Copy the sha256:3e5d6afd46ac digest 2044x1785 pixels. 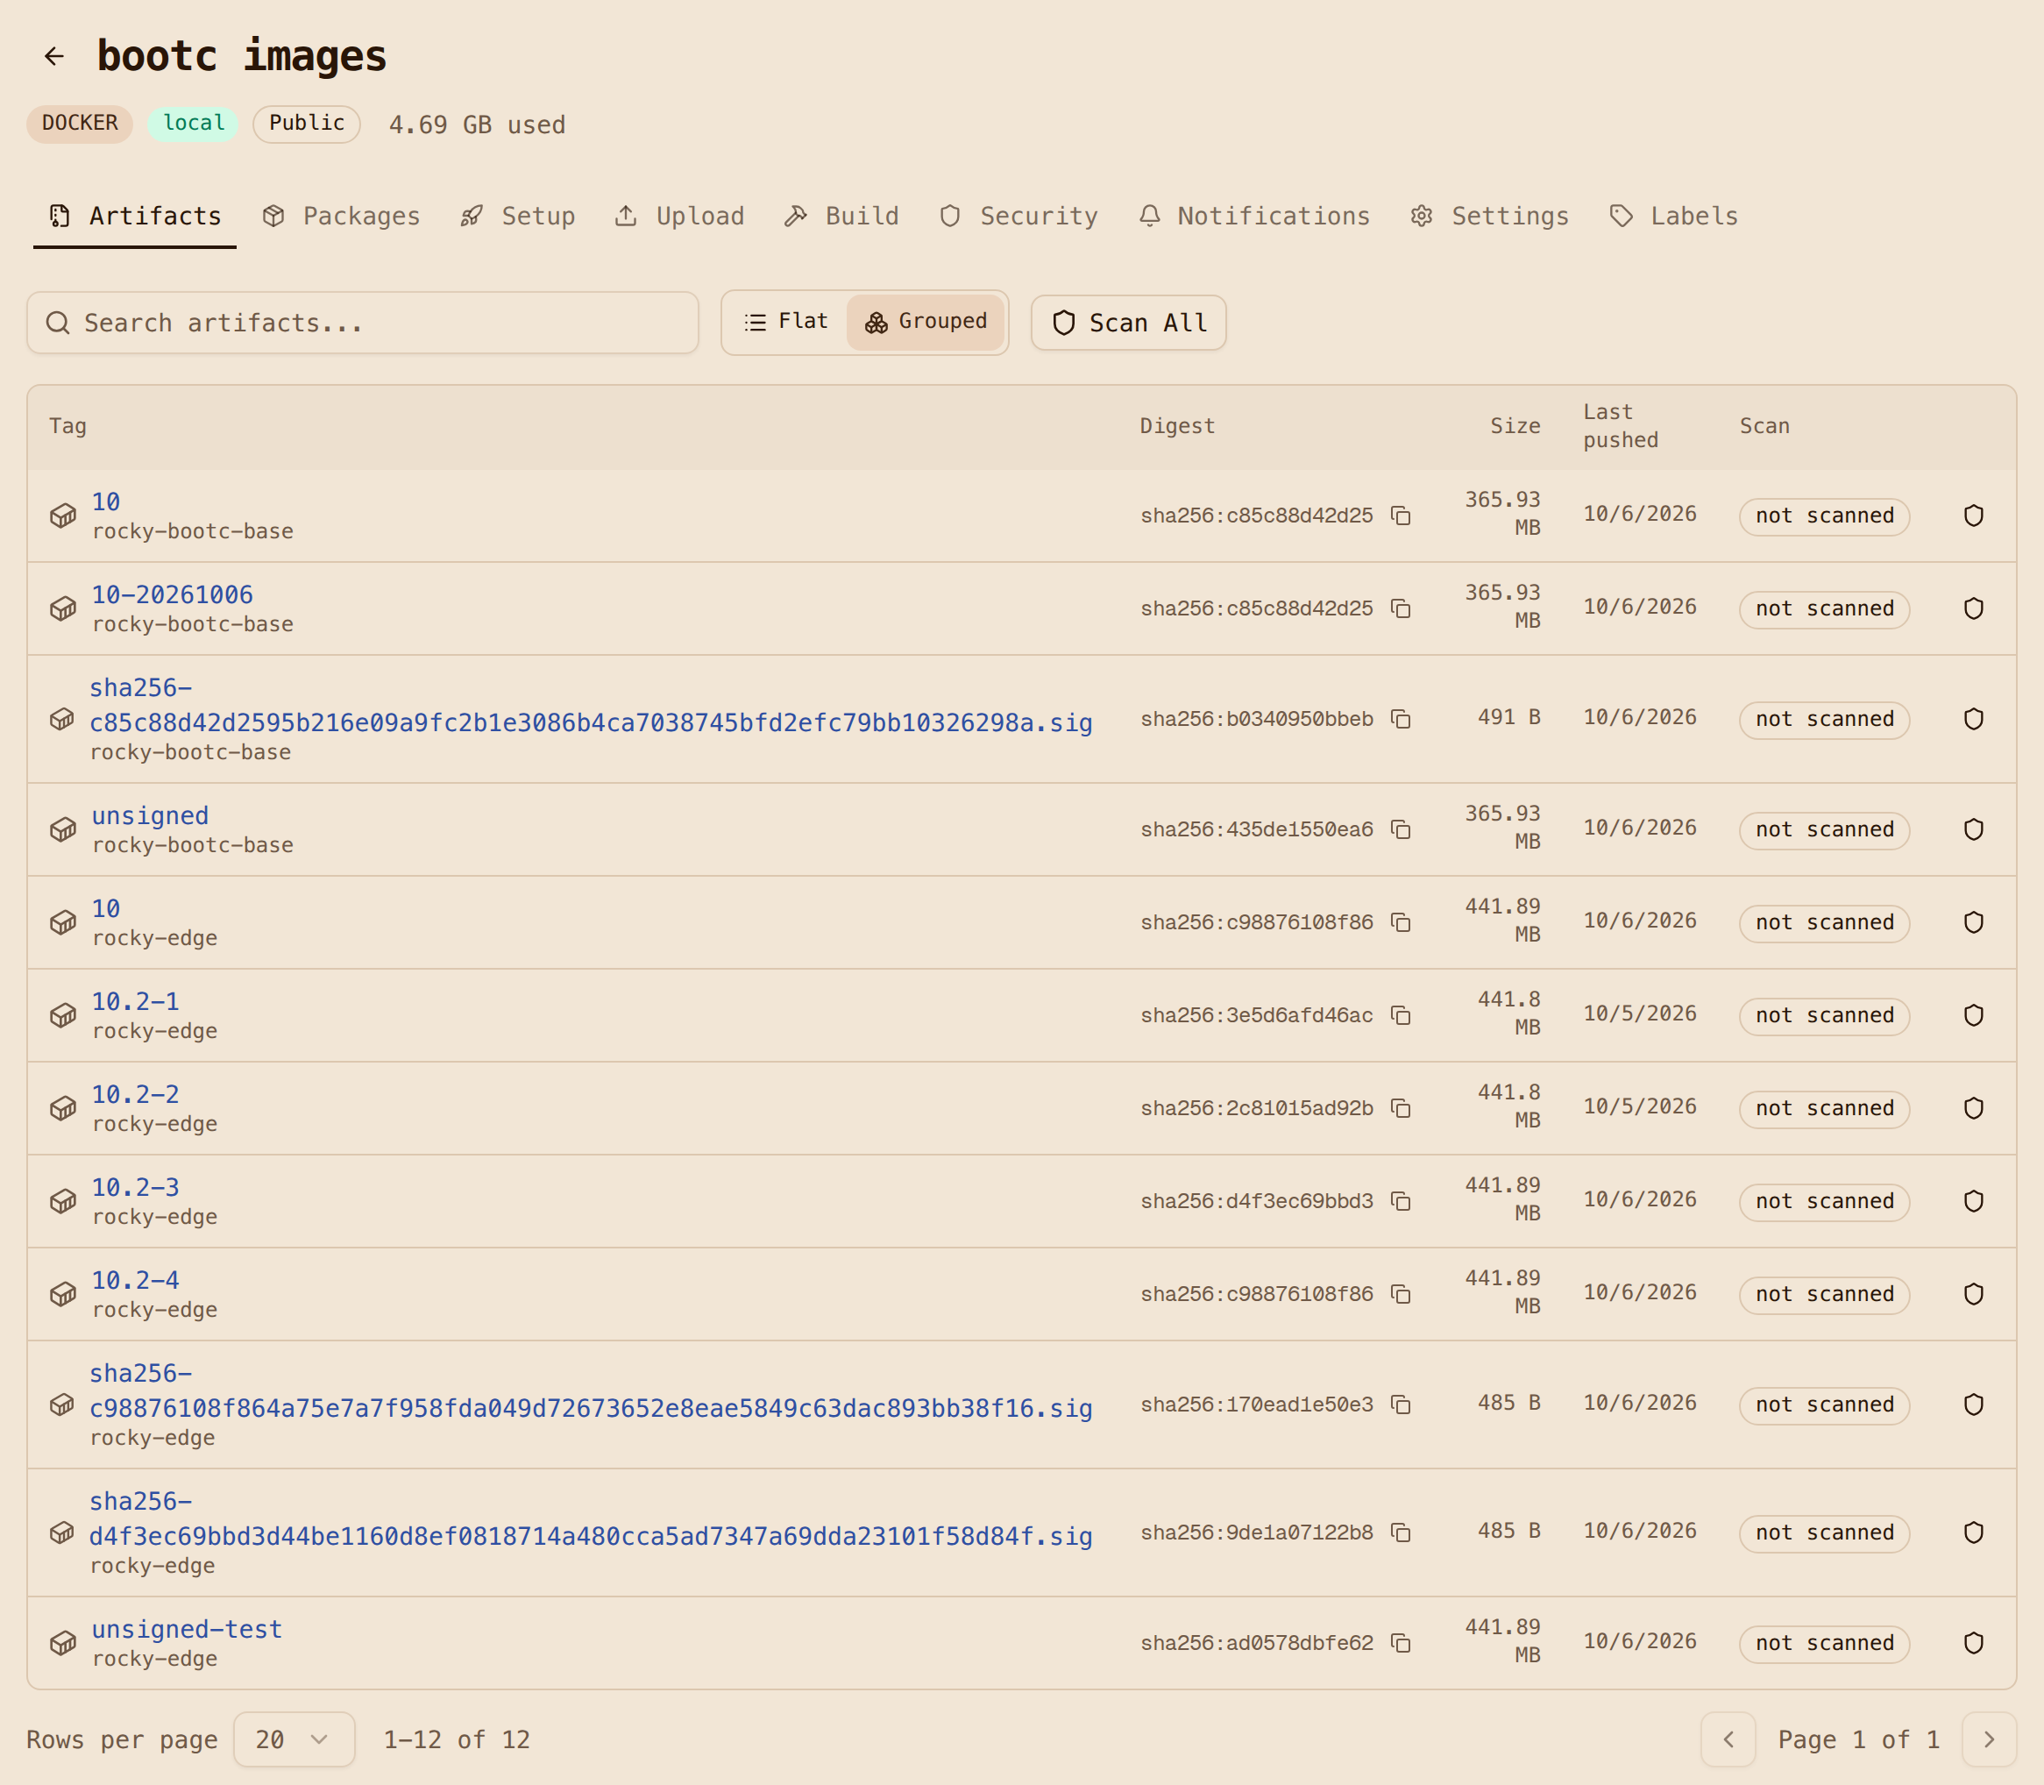click(1401, 1015)
